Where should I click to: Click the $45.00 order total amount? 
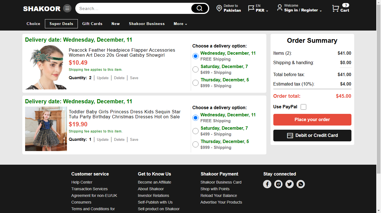coord(344,96)
